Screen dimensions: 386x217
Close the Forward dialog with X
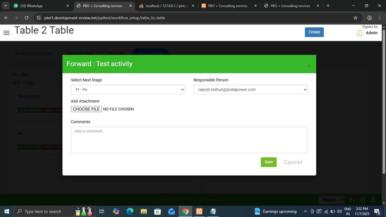309,66
